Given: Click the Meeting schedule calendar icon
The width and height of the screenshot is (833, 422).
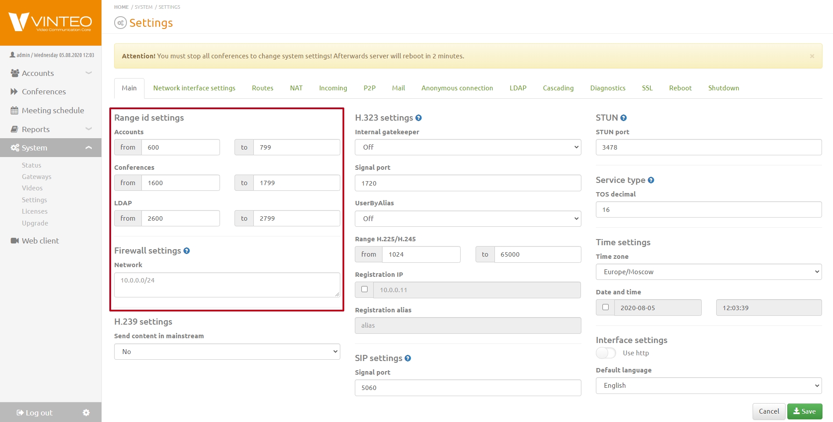Looking at the screenshot, I should [14, 111].
